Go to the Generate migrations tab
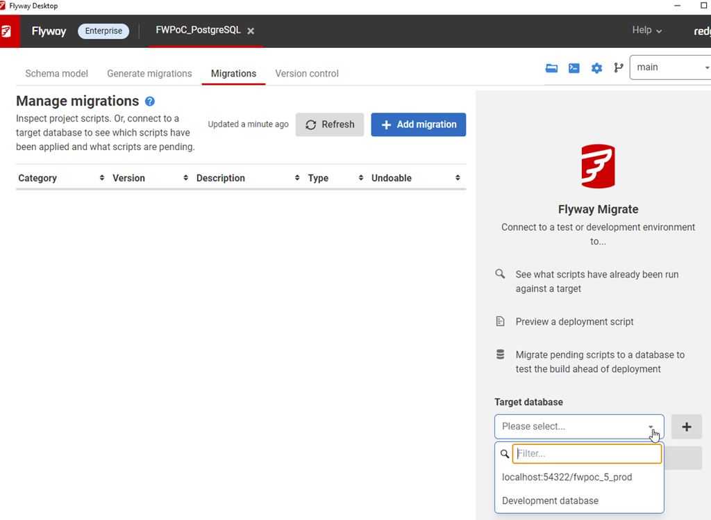The image size is (711, 520). click(149, 74)
